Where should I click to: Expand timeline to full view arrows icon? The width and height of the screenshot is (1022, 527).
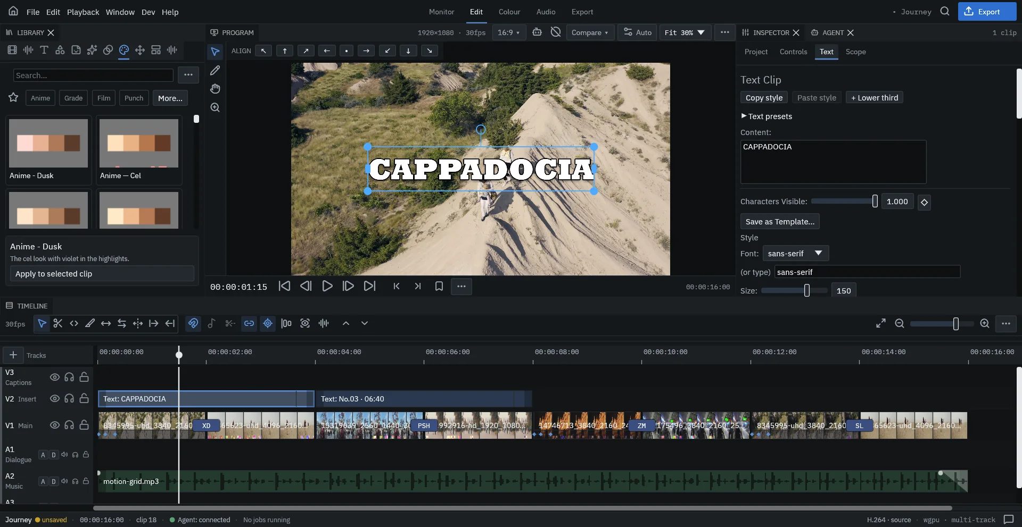(881, 323)
